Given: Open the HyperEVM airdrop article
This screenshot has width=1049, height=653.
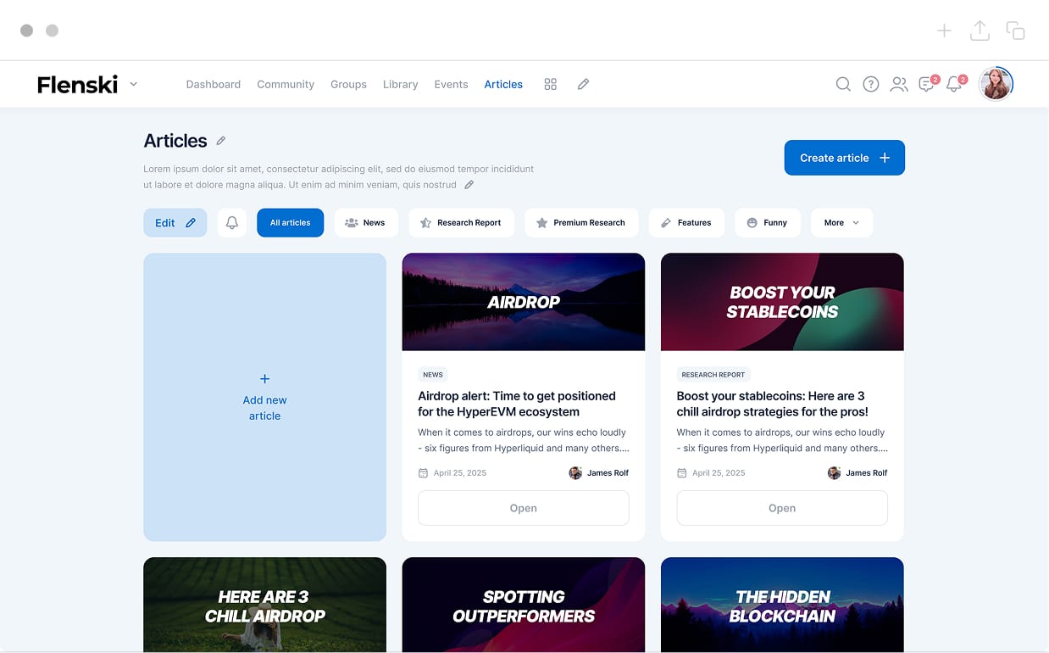Looking at the screenshot, I should pyautogui.click(x=523, y=508).
